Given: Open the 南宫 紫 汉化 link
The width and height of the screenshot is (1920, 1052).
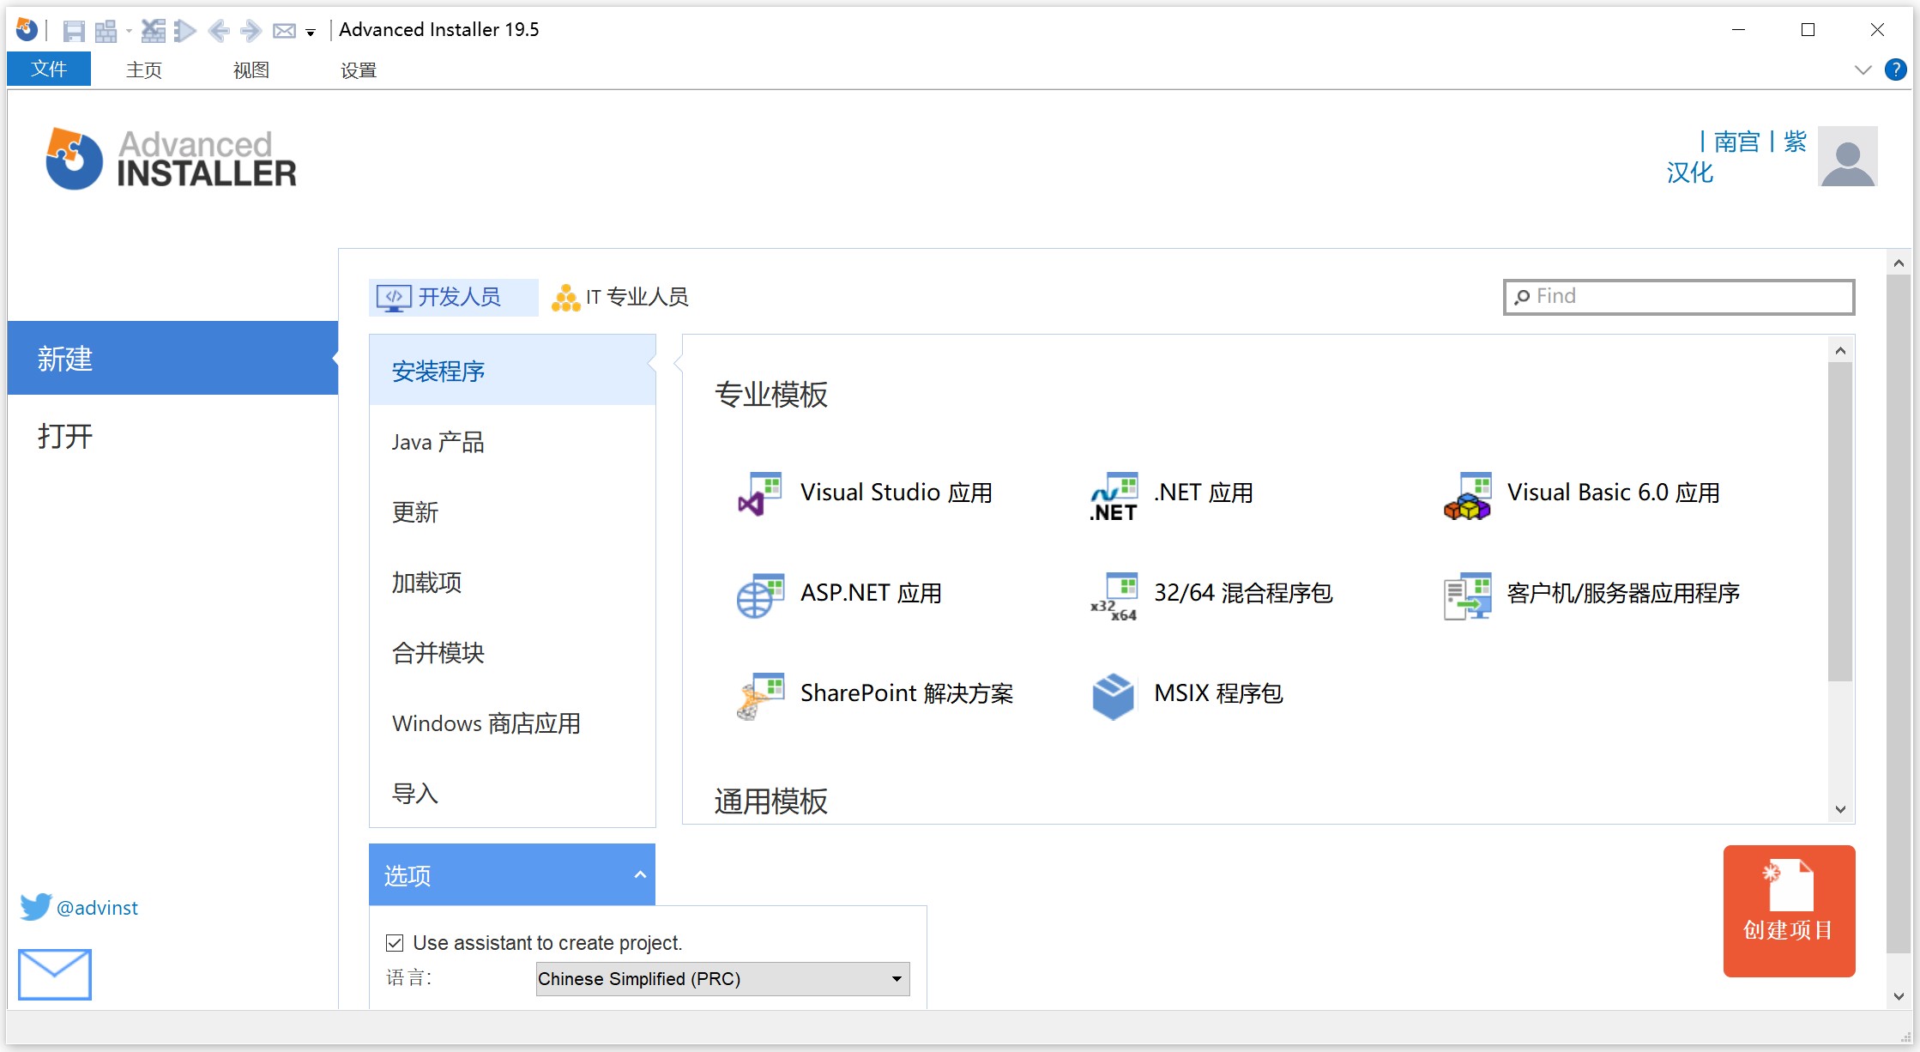Looking at the screenshot, I should pos(1736,157).
